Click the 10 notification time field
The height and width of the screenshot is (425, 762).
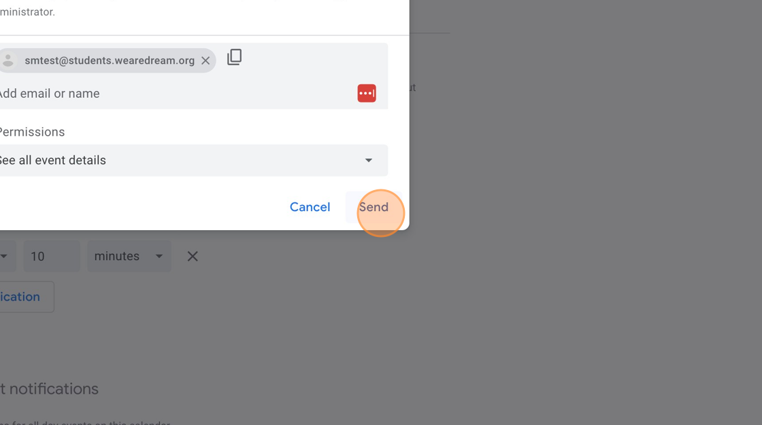(x=52, y=256)
